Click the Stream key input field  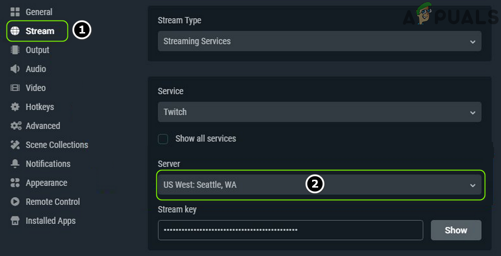point(290,230)
